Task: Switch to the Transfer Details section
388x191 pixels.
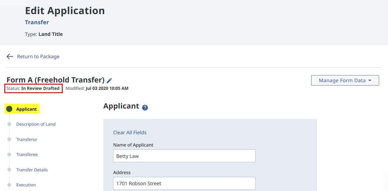Action: 32,170
